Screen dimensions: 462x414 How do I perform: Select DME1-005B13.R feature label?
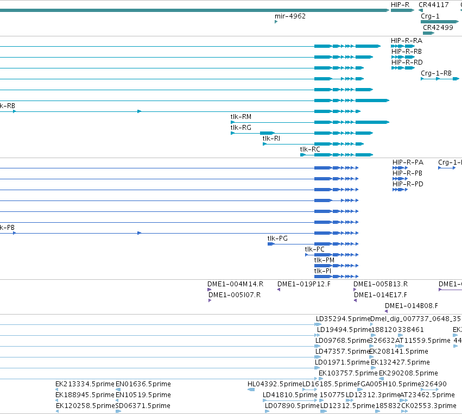pyautogui.click(x=381, y=284)
